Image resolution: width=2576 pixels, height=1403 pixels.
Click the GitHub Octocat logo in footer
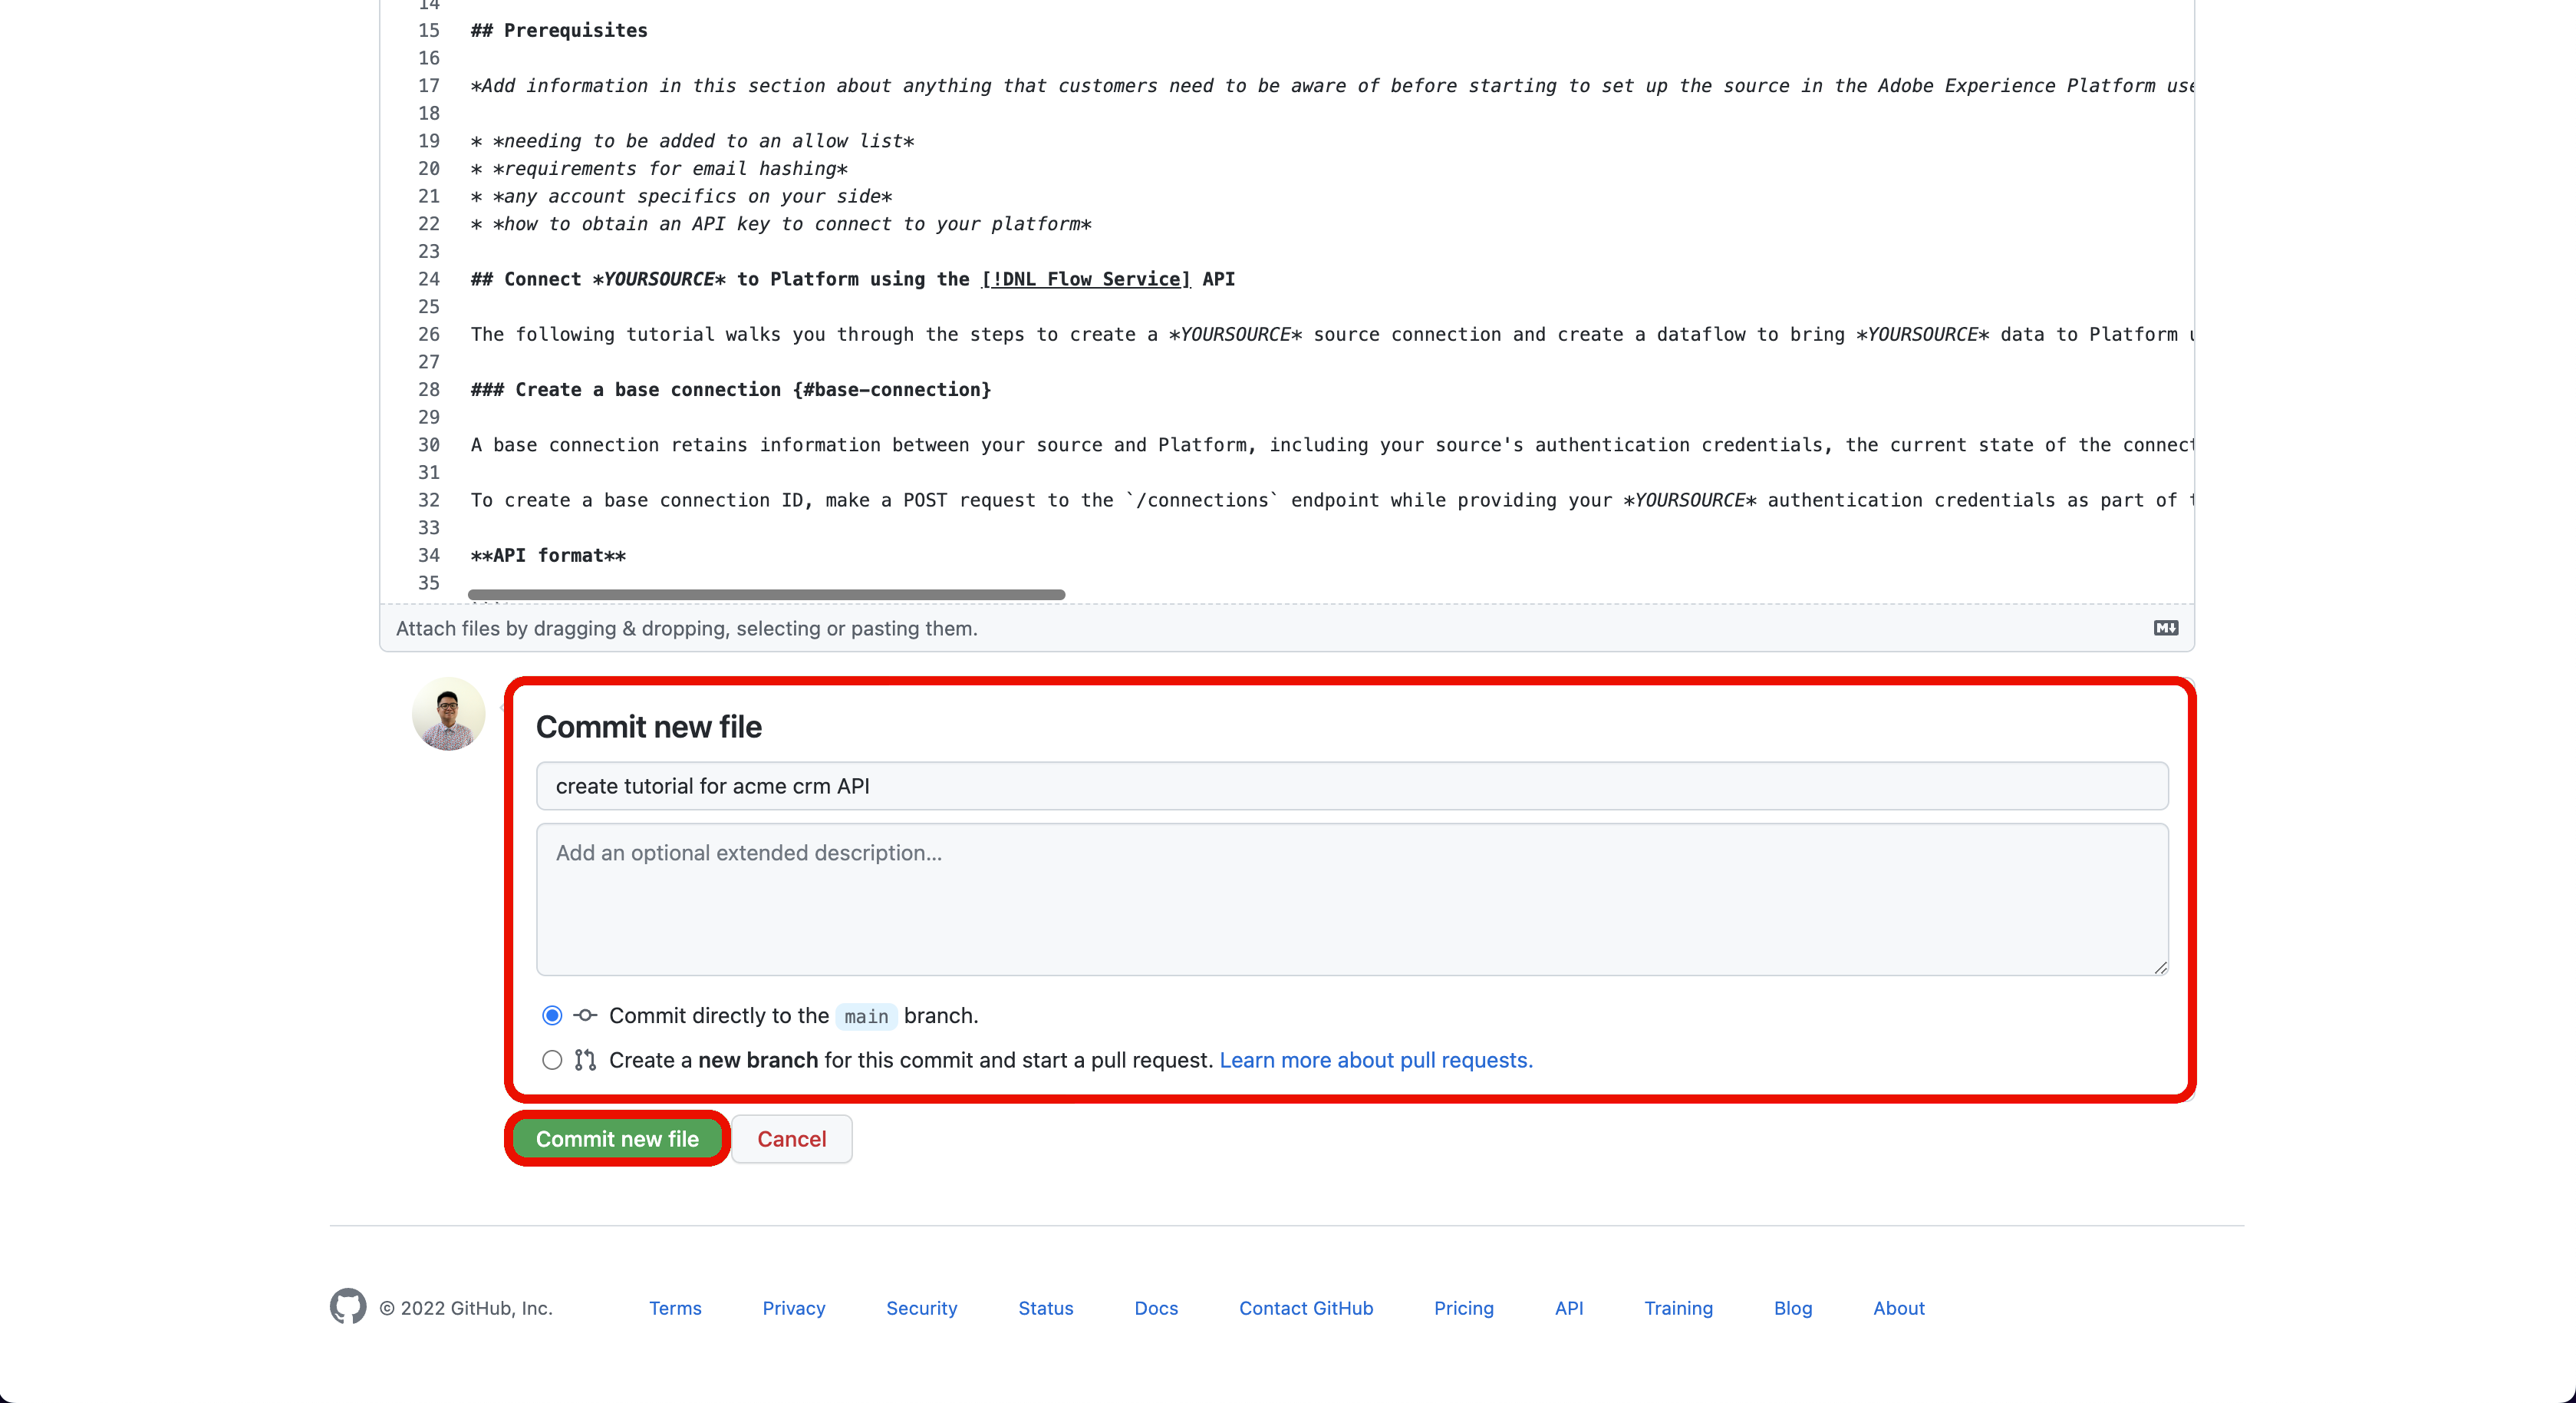point(348,1306)
